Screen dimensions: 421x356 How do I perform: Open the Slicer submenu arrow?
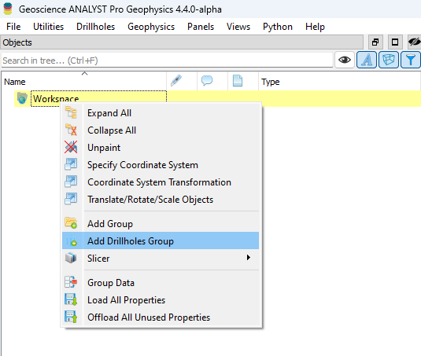(x=249, y=258)
